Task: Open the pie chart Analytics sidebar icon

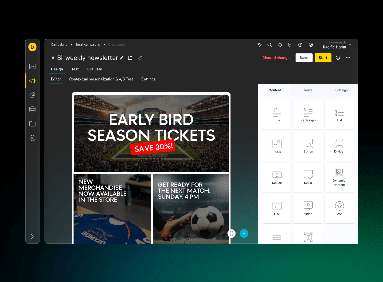Action: [x=32, y=95]
